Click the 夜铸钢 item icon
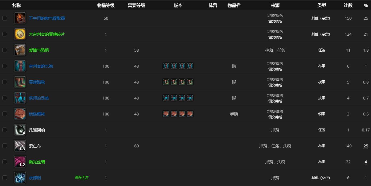Viewport: 371px width, 186px height. [x=20, y=178]
